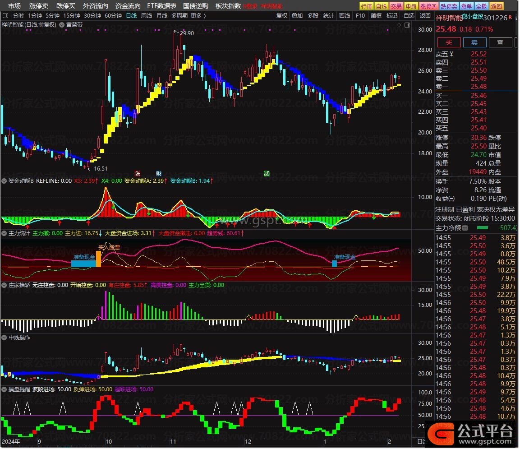Click the 简框 toolbar button
The image size is (520, 449).
376,16
